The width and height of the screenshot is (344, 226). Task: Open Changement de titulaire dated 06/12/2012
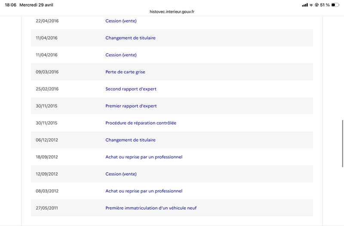[x=130, y=140]
